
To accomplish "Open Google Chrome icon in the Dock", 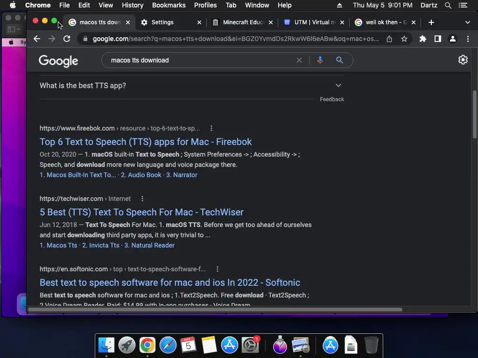I will [x=147, y=345].
